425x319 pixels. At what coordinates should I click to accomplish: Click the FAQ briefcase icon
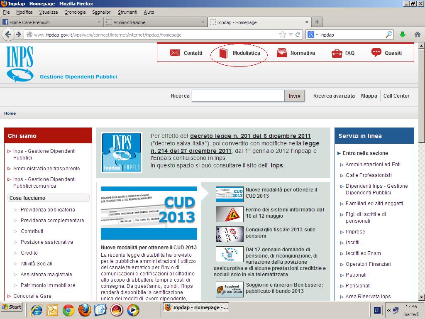(x=337, y=53)
